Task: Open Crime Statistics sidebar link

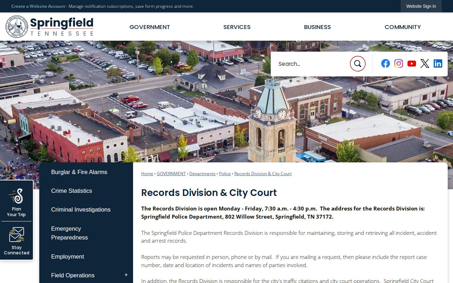Action: [71, 191]
